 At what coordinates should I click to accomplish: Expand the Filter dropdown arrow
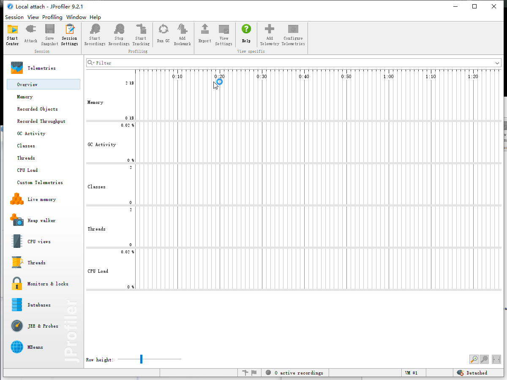497,63
